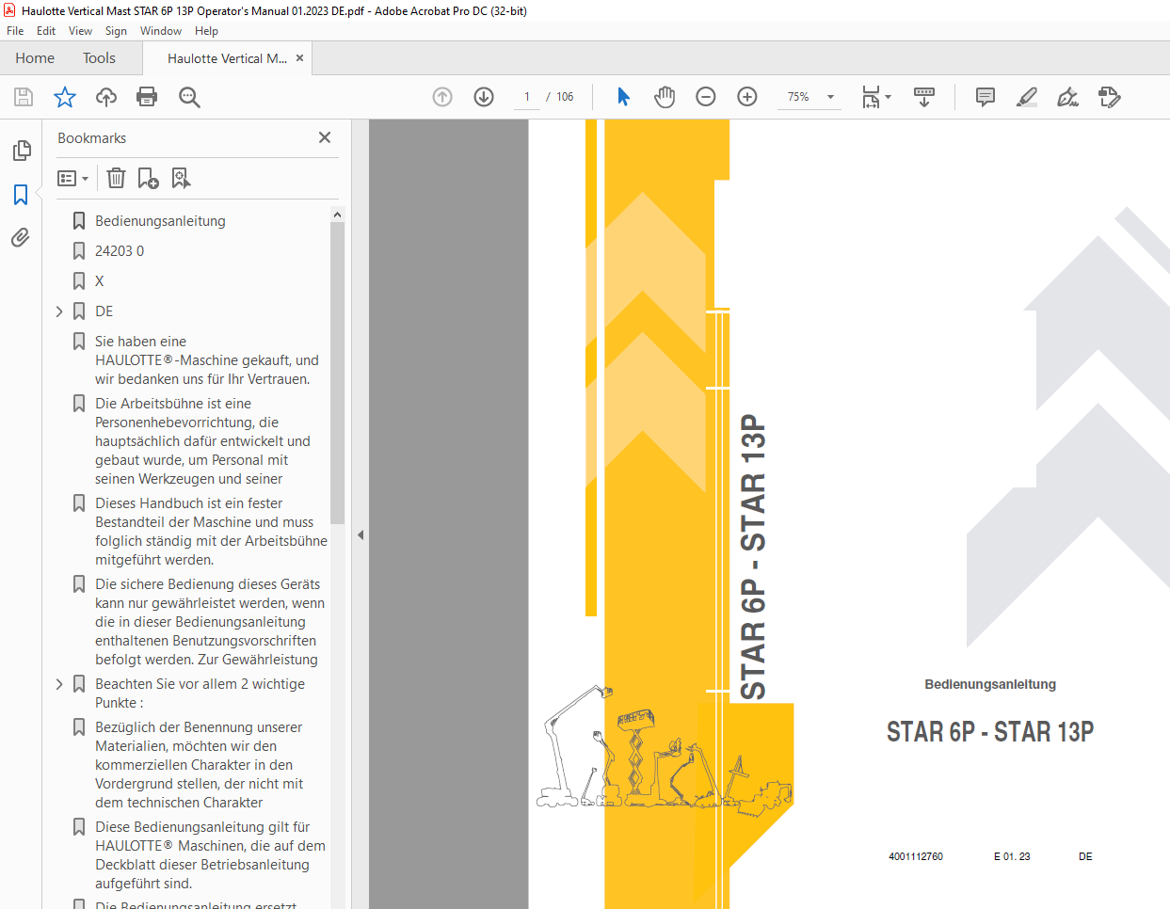The width and height of the screenshot is (1170, 909).
Task: Expand 'Beachten Sie vor allem' bookmark
Action: [59, 684]
